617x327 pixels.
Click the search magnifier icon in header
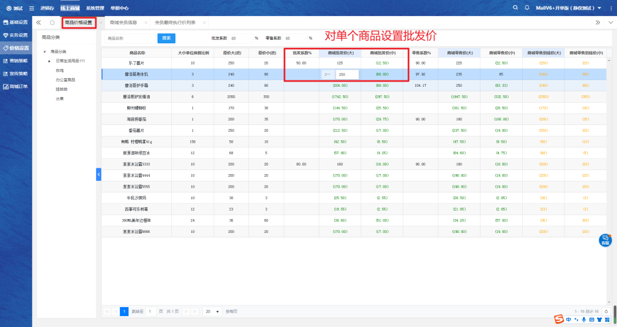pos(515,8)
